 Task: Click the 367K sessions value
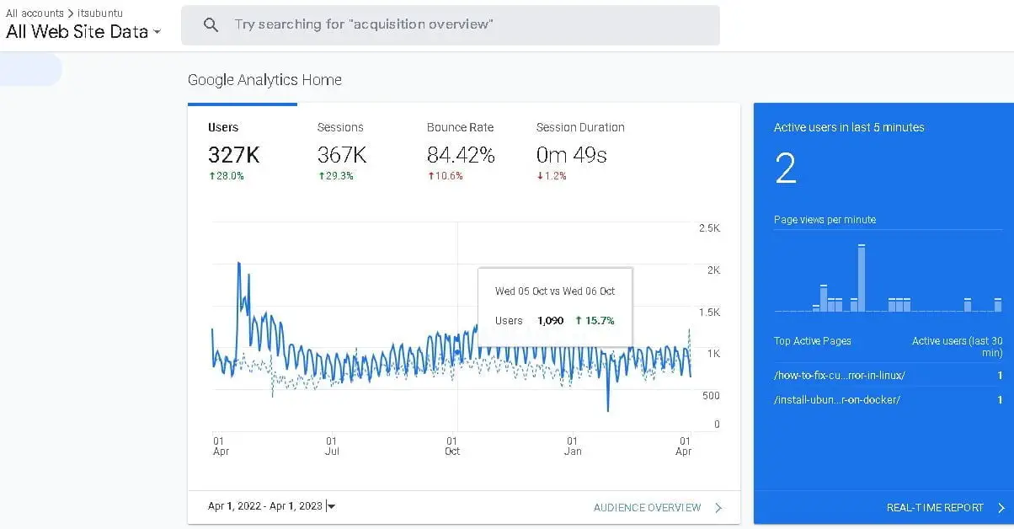pos(342,155)
